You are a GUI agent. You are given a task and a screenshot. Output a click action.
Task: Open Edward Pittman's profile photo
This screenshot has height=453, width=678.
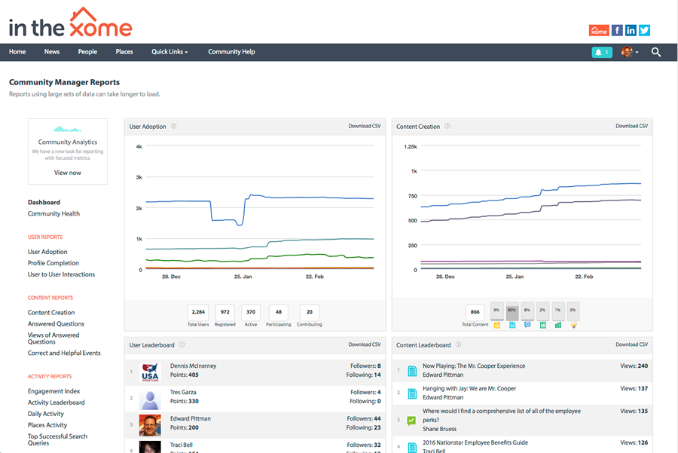[150, 425]
